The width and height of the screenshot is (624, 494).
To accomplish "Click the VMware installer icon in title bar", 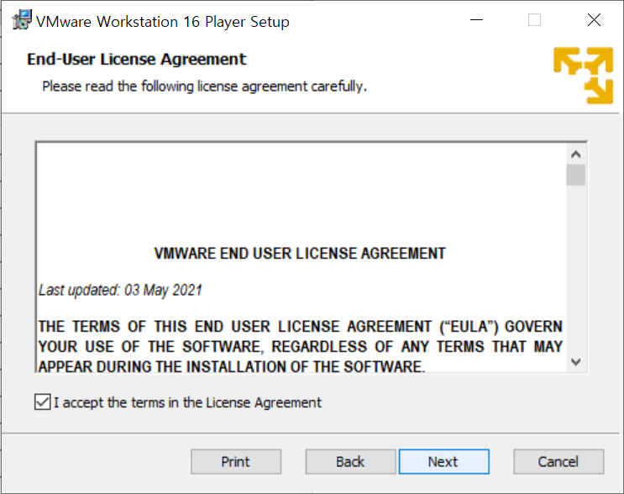I will click(22, 20).
